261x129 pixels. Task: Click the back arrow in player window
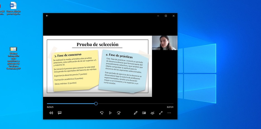pyautogui.click(x=47, y=16)
